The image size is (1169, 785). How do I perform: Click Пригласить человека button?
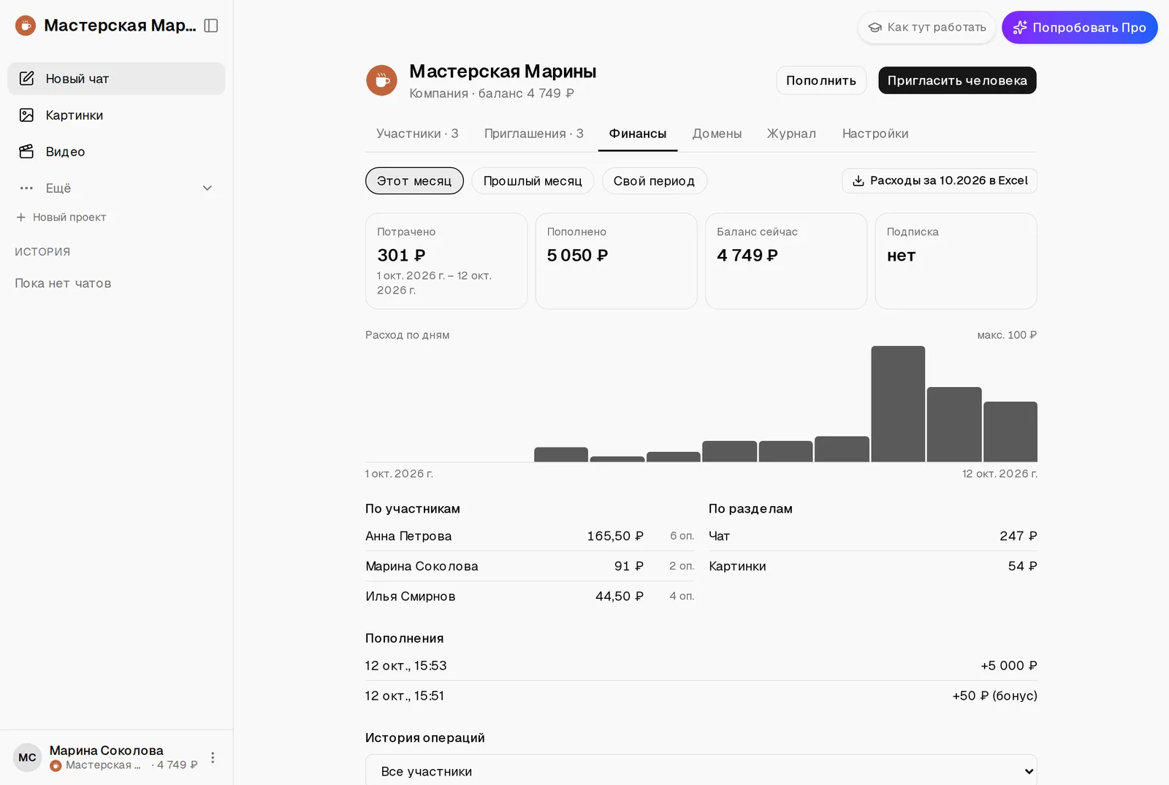click(957, 80)
